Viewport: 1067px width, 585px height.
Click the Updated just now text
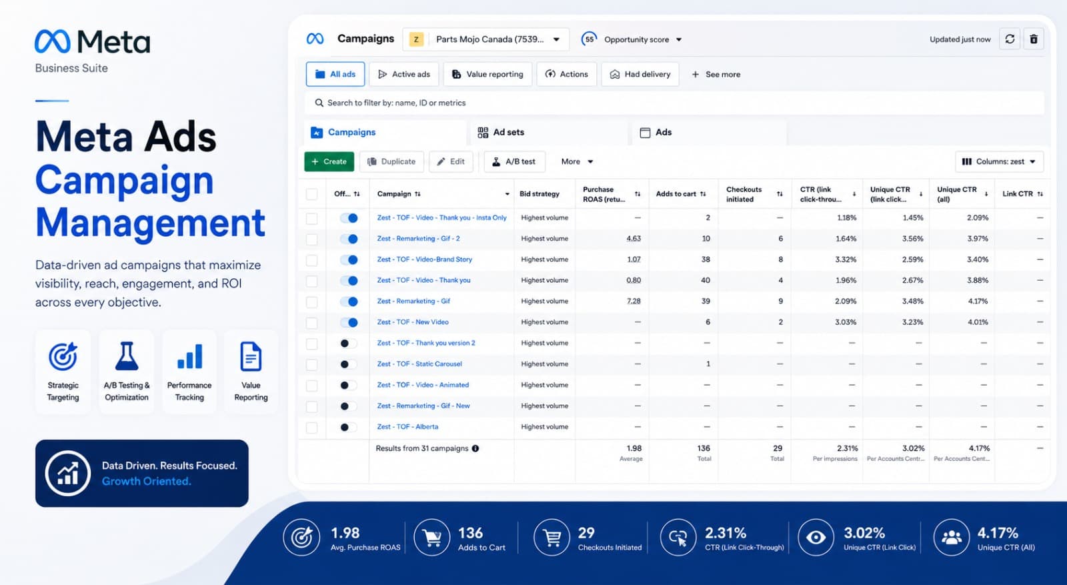[x=960, y=39]
